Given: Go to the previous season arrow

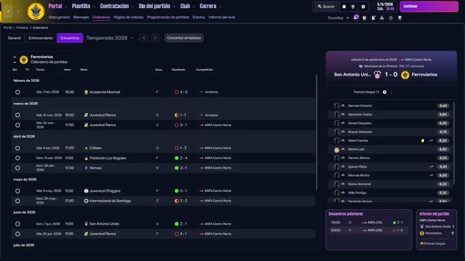Looking at the screenshot, I should (144, 38).
